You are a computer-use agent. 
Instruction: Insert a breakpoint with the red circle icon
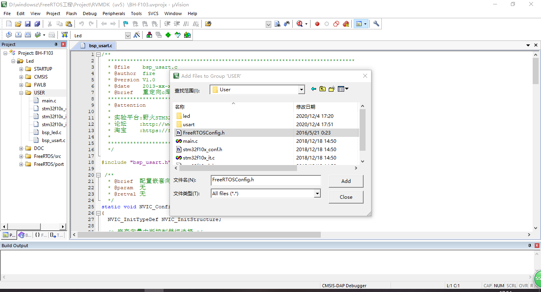[317, 23]
